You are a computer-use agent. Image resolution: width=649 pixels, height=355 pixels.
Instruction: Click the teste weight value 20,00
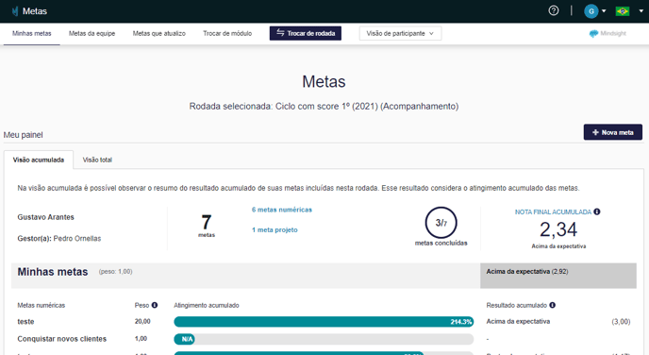(x=142, y=321)
